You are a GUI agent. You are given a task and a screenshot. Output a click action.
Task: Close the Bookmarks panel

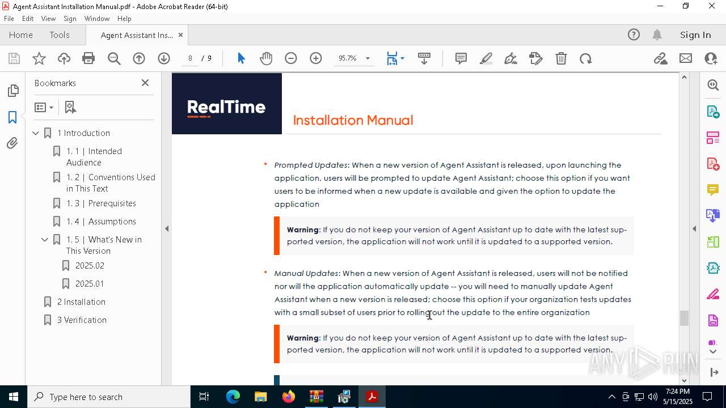[145, 83]
